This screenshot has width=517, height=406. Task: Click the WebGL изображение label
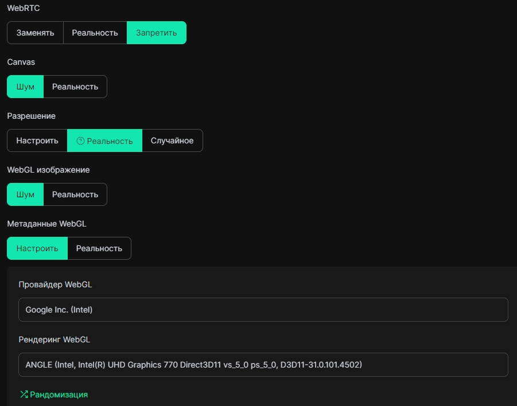click(48, 170)
